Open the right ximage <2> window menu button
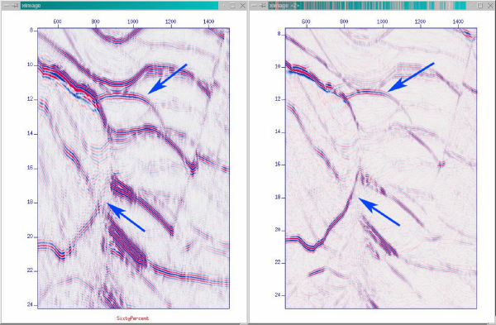Screen dimensions: 496x325 pyautogui.click(x=255, y=6)
